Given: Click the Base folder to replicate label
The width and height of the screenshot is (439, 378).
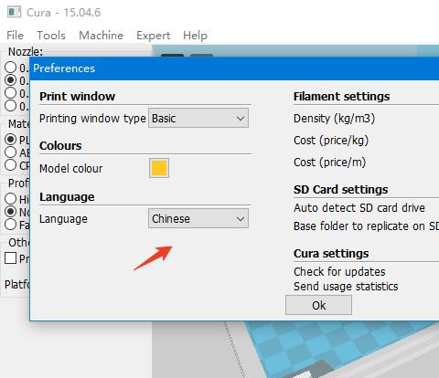Looking at the screenshot, I should tap(366, 226).
